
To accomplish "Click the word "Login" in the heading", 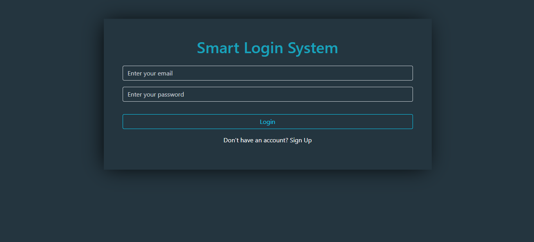I will coord(263,48).
